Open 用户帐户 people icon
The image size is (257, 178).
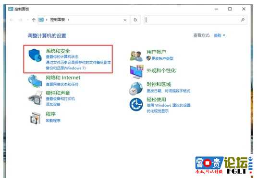(x=136, y=56)
